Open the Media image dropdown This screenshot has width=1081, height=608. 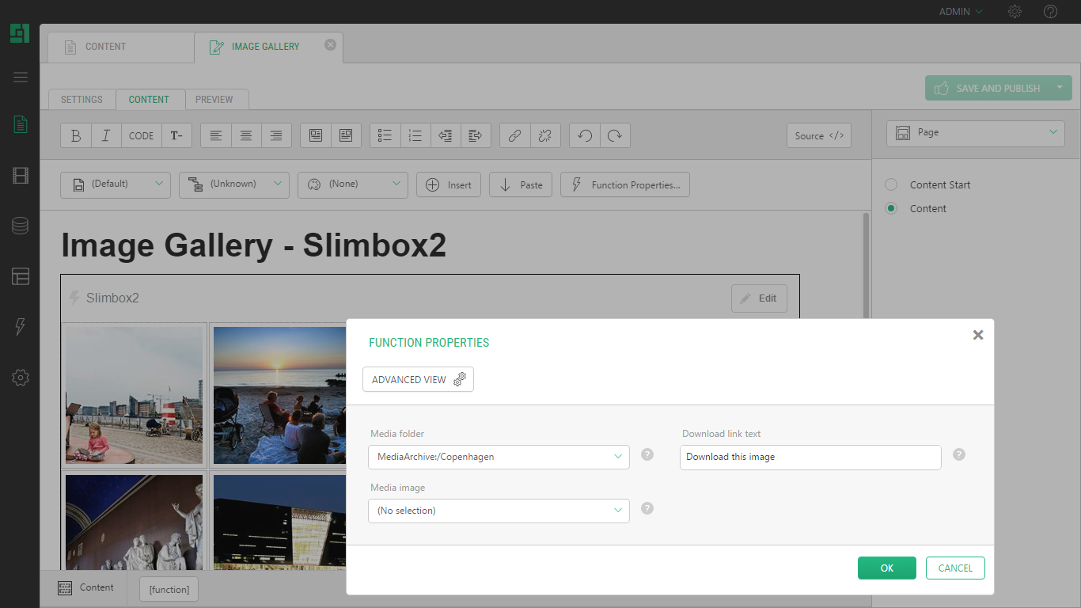click(499, 511)
